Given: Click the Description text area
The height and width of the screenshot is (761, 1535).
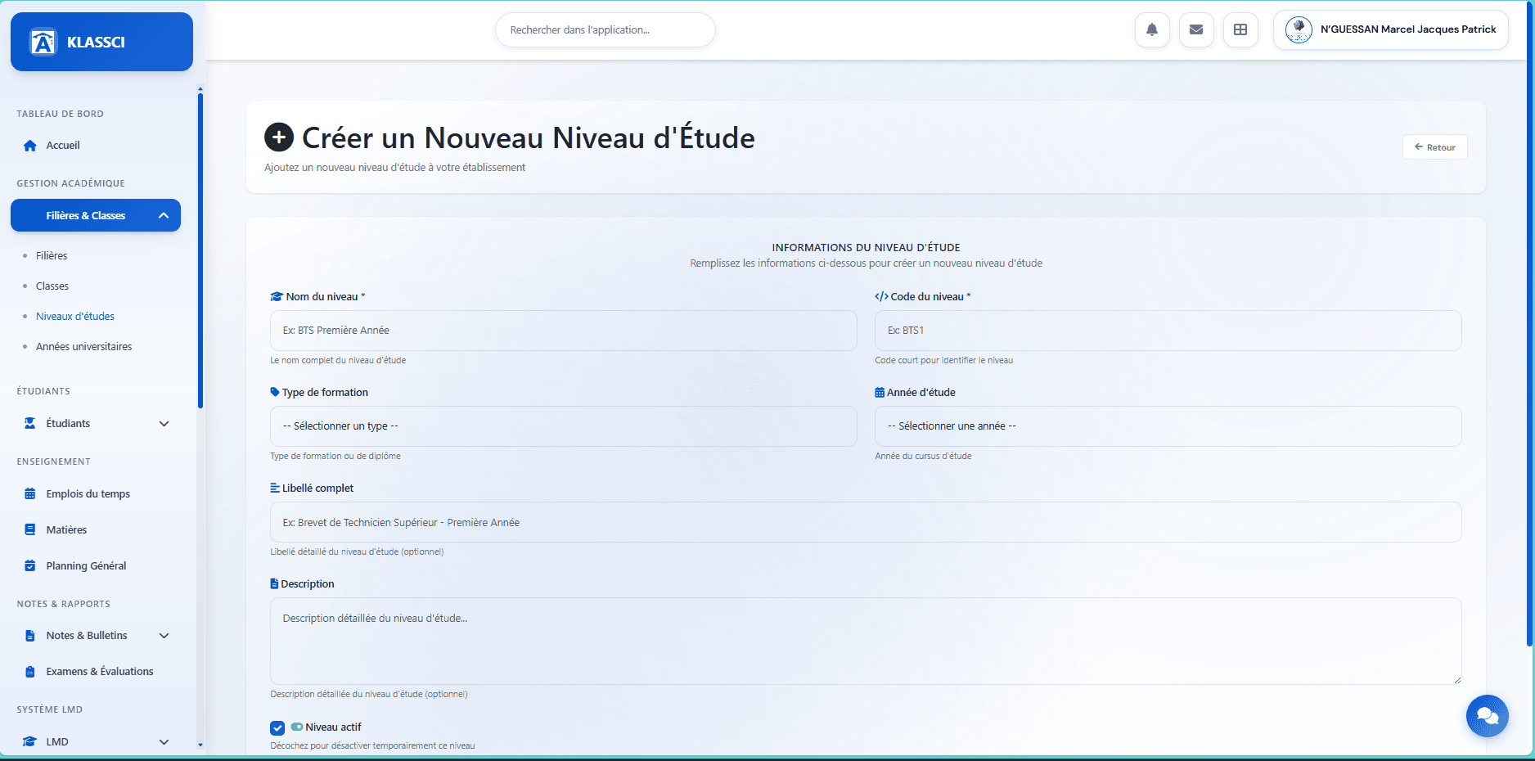Looking at the screenshot, I should click(x=866, y=642).
